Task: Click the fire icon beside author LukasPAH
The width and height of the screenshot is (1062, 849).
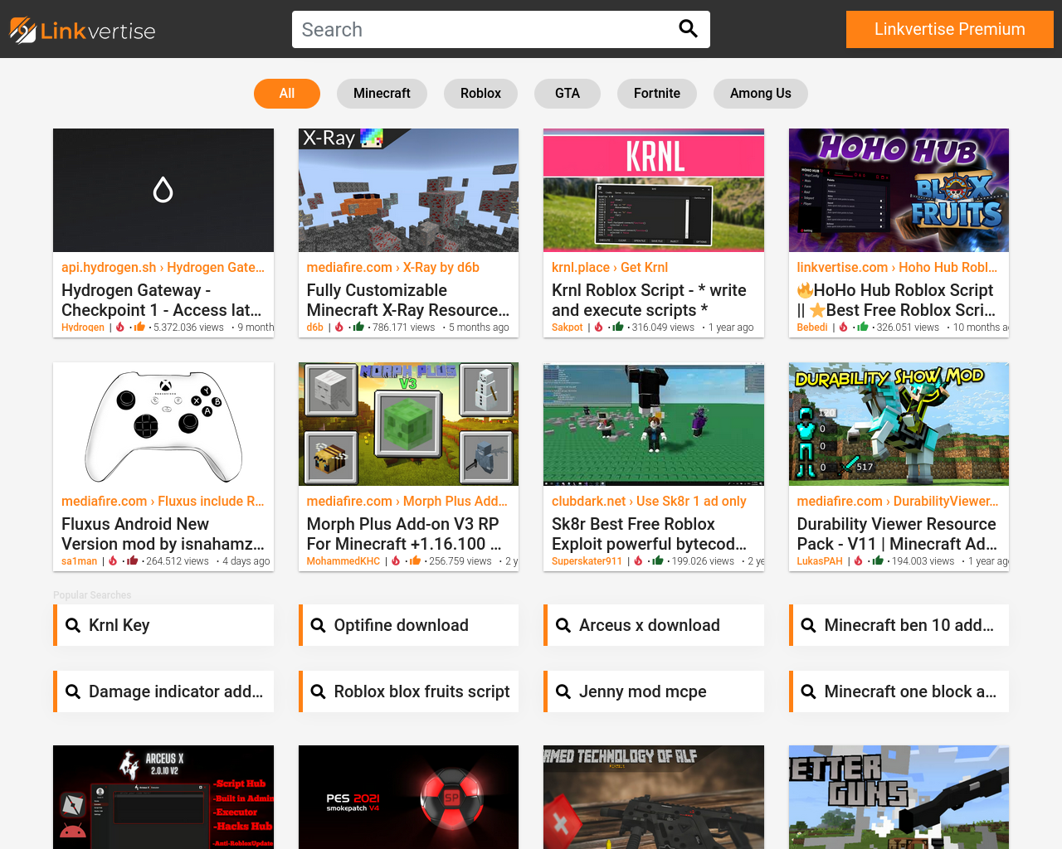Action: (859, 561)
